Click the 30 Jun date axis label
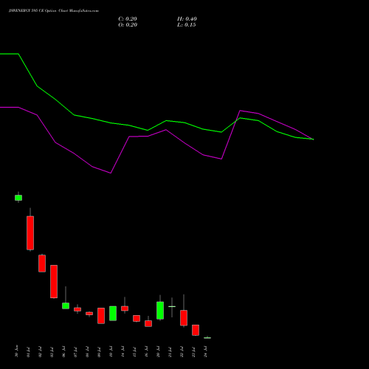Viewport: 369px width, 369px height. tap(16, 351)
